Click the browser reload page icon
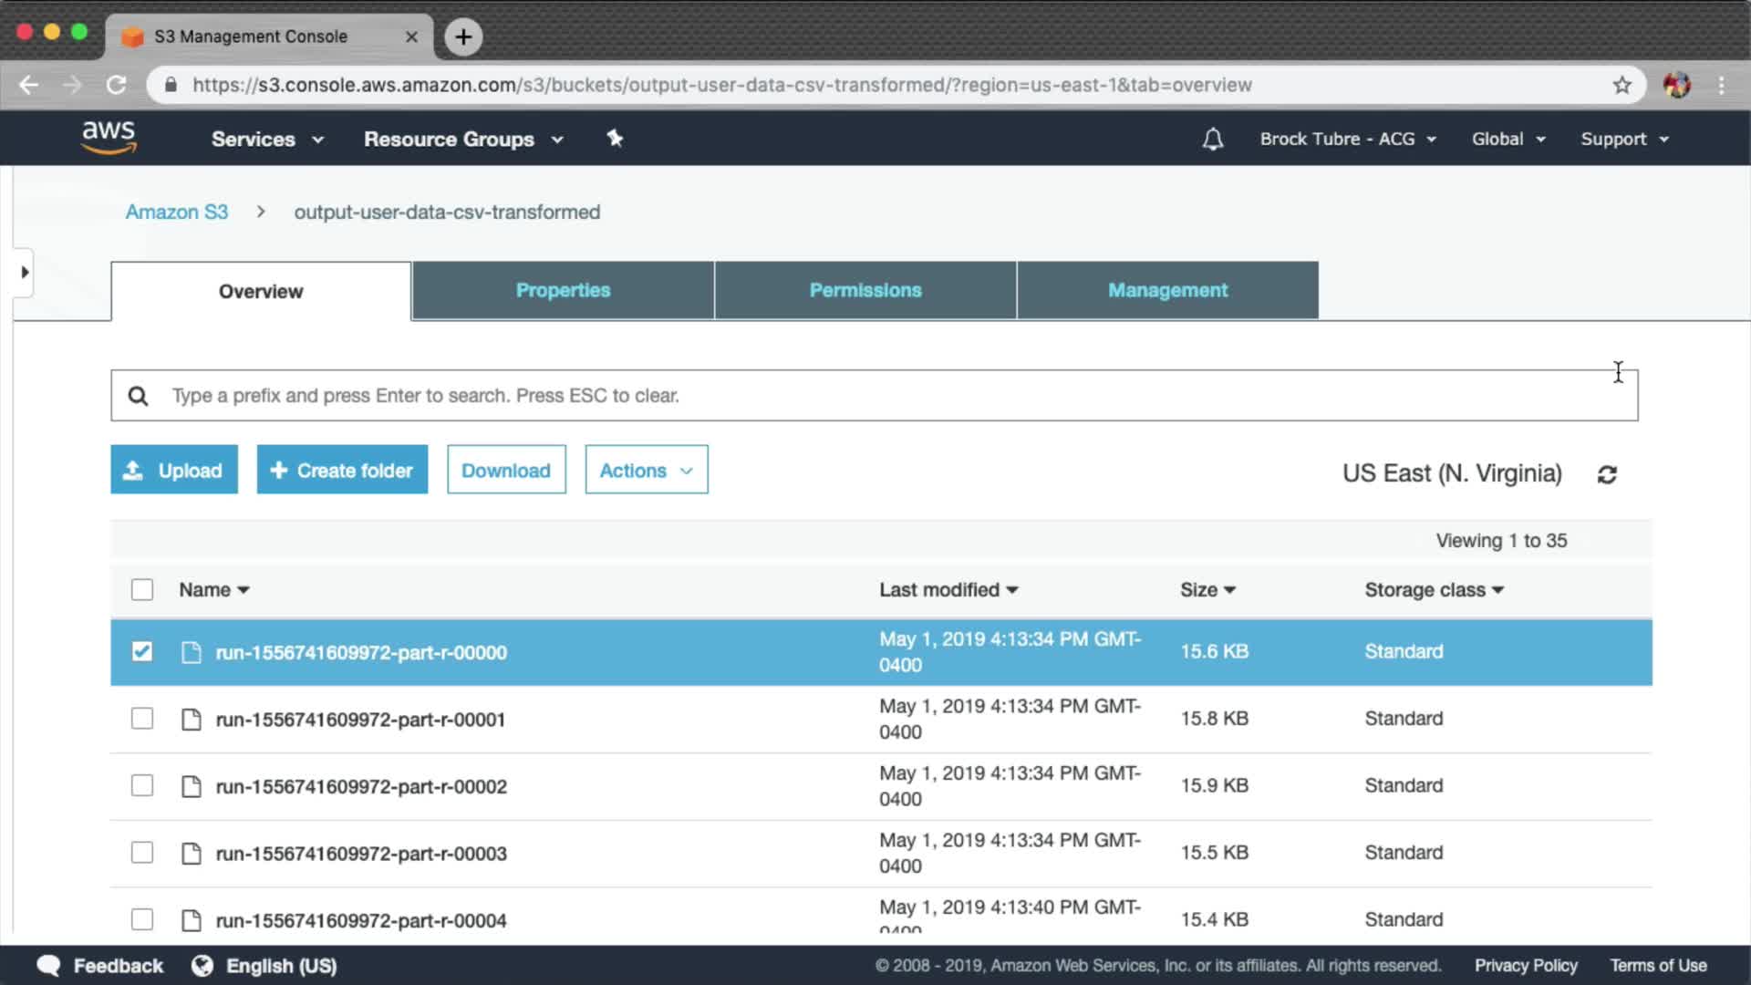Image resolution: width=1751 pixels, height=985 pixels. [x=117, y=85]
